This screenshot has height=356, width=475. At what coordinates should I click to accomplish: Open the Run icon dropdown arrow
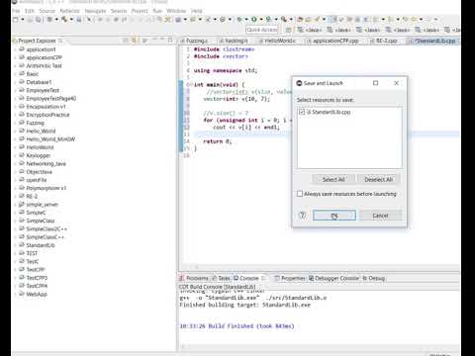click(x=261, y=20)
